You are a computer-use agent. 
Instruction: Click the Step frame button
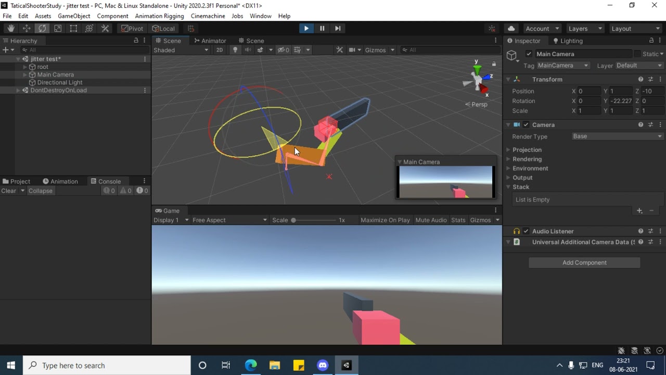(x=338, y=29)
